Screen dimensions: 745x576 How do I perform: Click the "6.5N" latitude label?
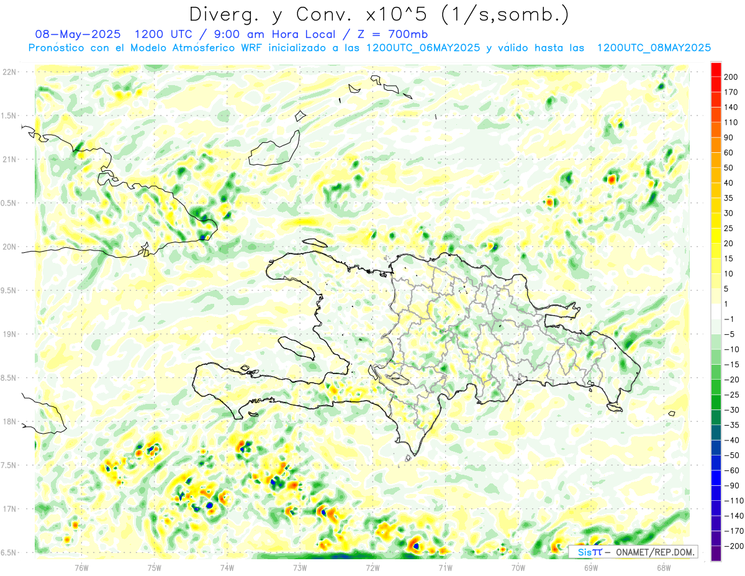9,553
